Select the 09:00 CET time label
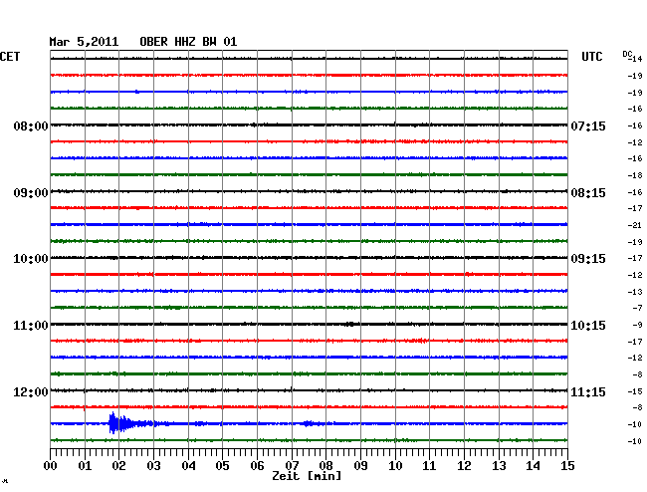Image resolution: width=647 pixels, height=492 pixels. pyautogui.click(x=31, y=193)
